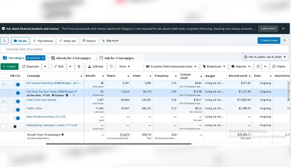Click the trash delete icon

79,66
